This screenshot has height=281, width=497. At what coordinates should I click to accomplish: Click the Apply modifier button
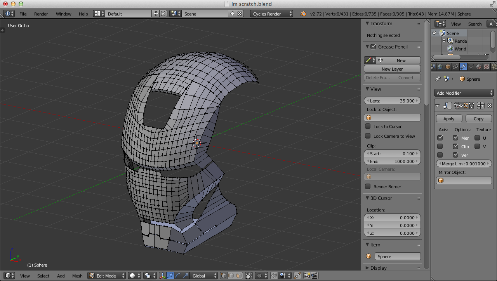click(x=449, y=118)
